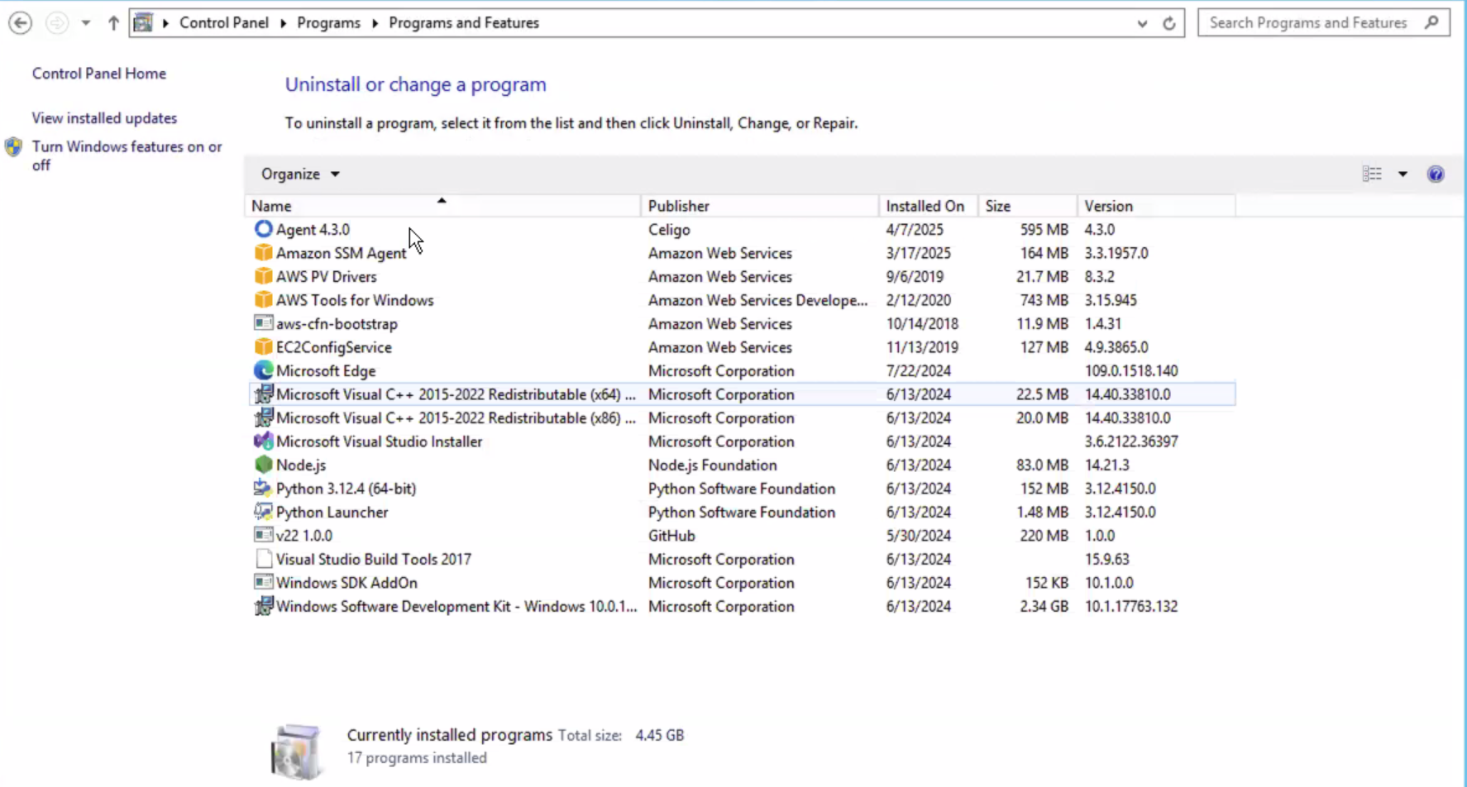Sort by the Version column header
Screen dimensions: 1467x787
tap(1156, 206)
